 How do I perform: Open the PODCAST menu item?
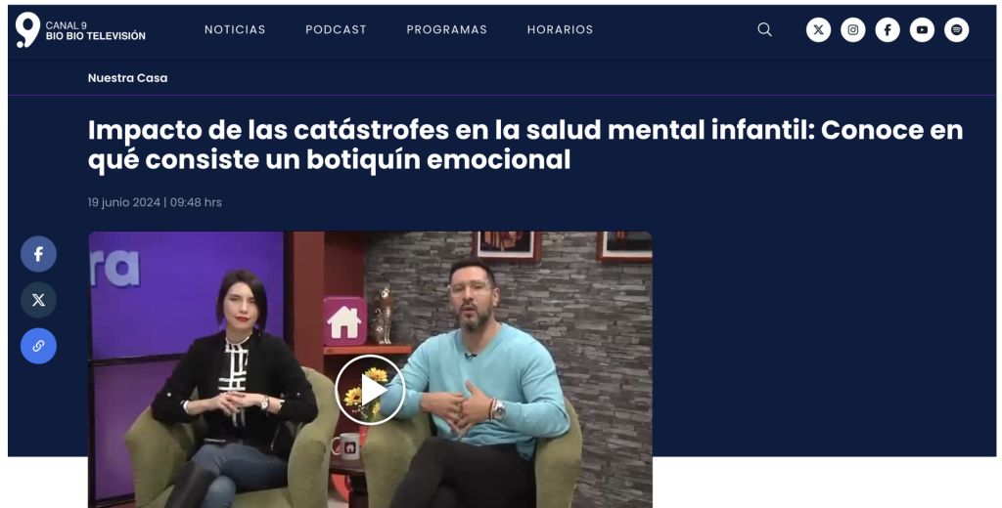point(336,29)
